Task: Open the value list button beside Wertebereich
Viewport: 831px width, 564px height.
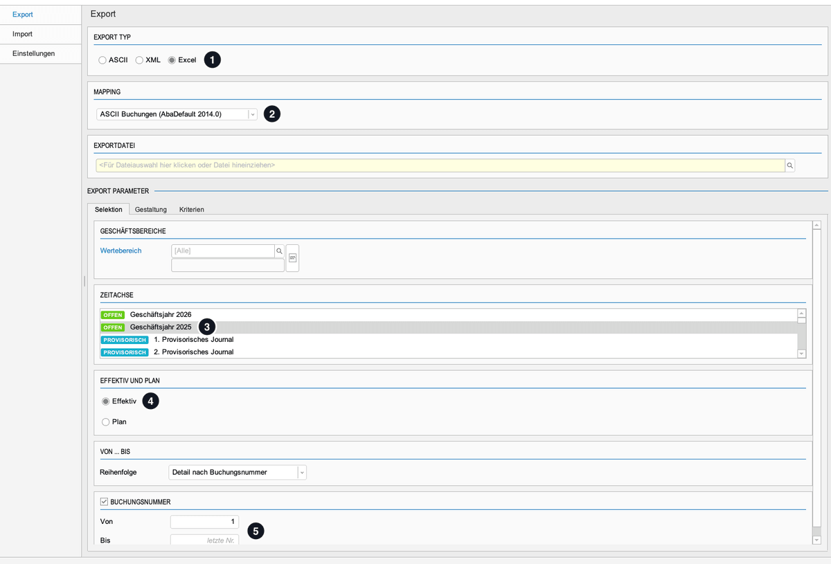Action: point(292,258)
